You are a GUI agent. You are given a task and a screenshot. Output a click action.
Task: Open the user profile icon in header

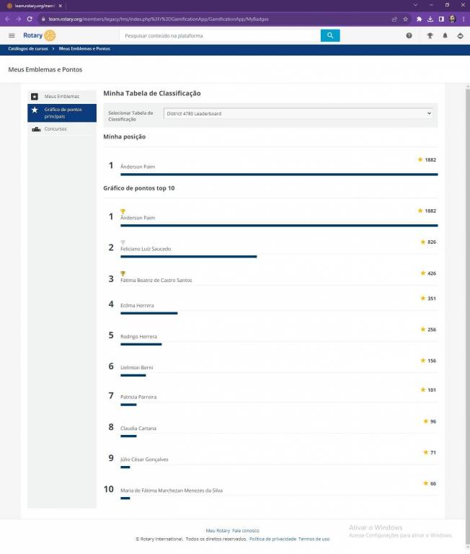pos(460,35)
